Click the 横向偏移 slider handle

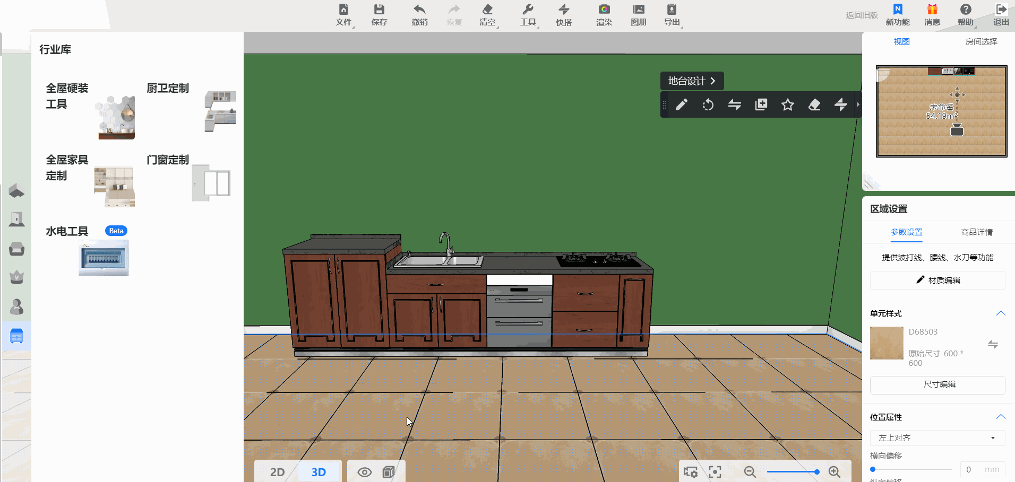[x=873, y=469]
